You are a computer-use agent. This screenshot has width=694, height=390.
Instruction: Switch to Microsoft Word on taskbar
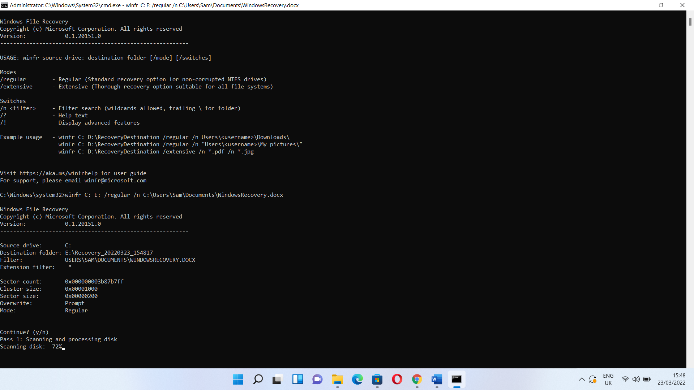coord(437,379)
